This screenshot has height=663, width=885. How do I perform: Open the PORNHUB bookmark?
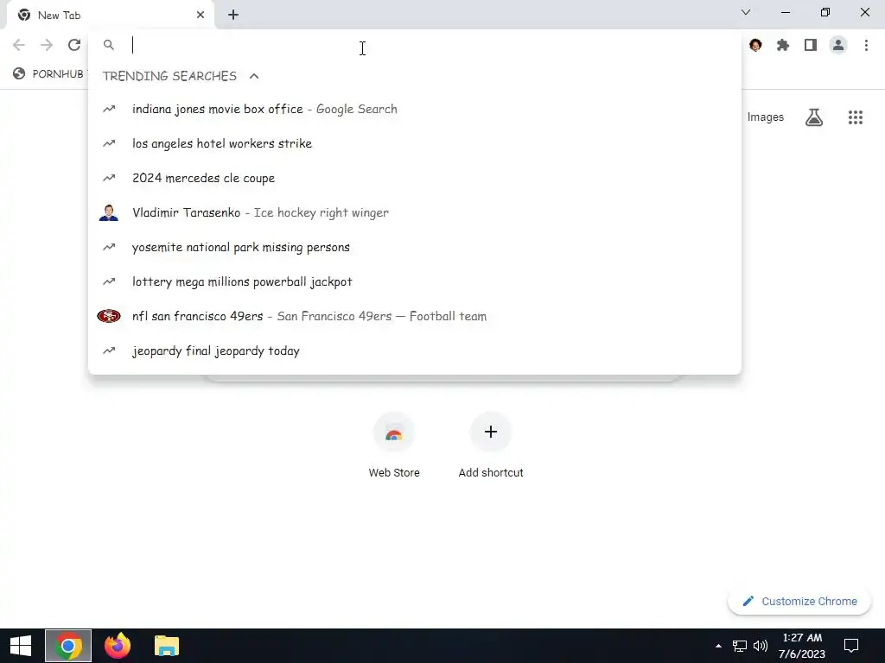[x=49, y=74]
